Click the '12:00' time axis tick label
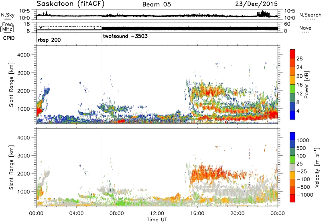 pos(157,214)
